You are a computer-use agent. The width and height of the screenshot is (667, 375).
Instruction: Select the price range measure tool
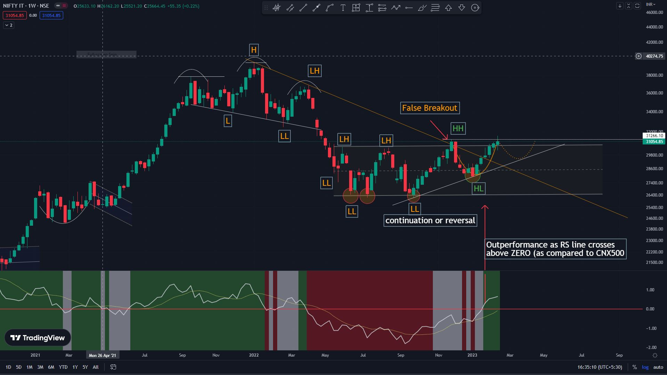tap(356, 8)
